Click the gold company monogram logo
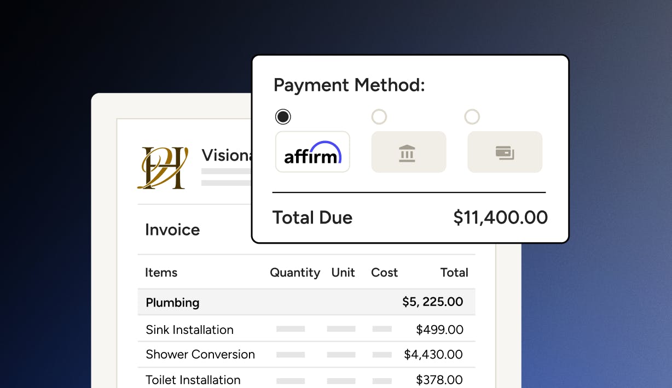Viewport: 672px width, 388px height. [163, 168]
